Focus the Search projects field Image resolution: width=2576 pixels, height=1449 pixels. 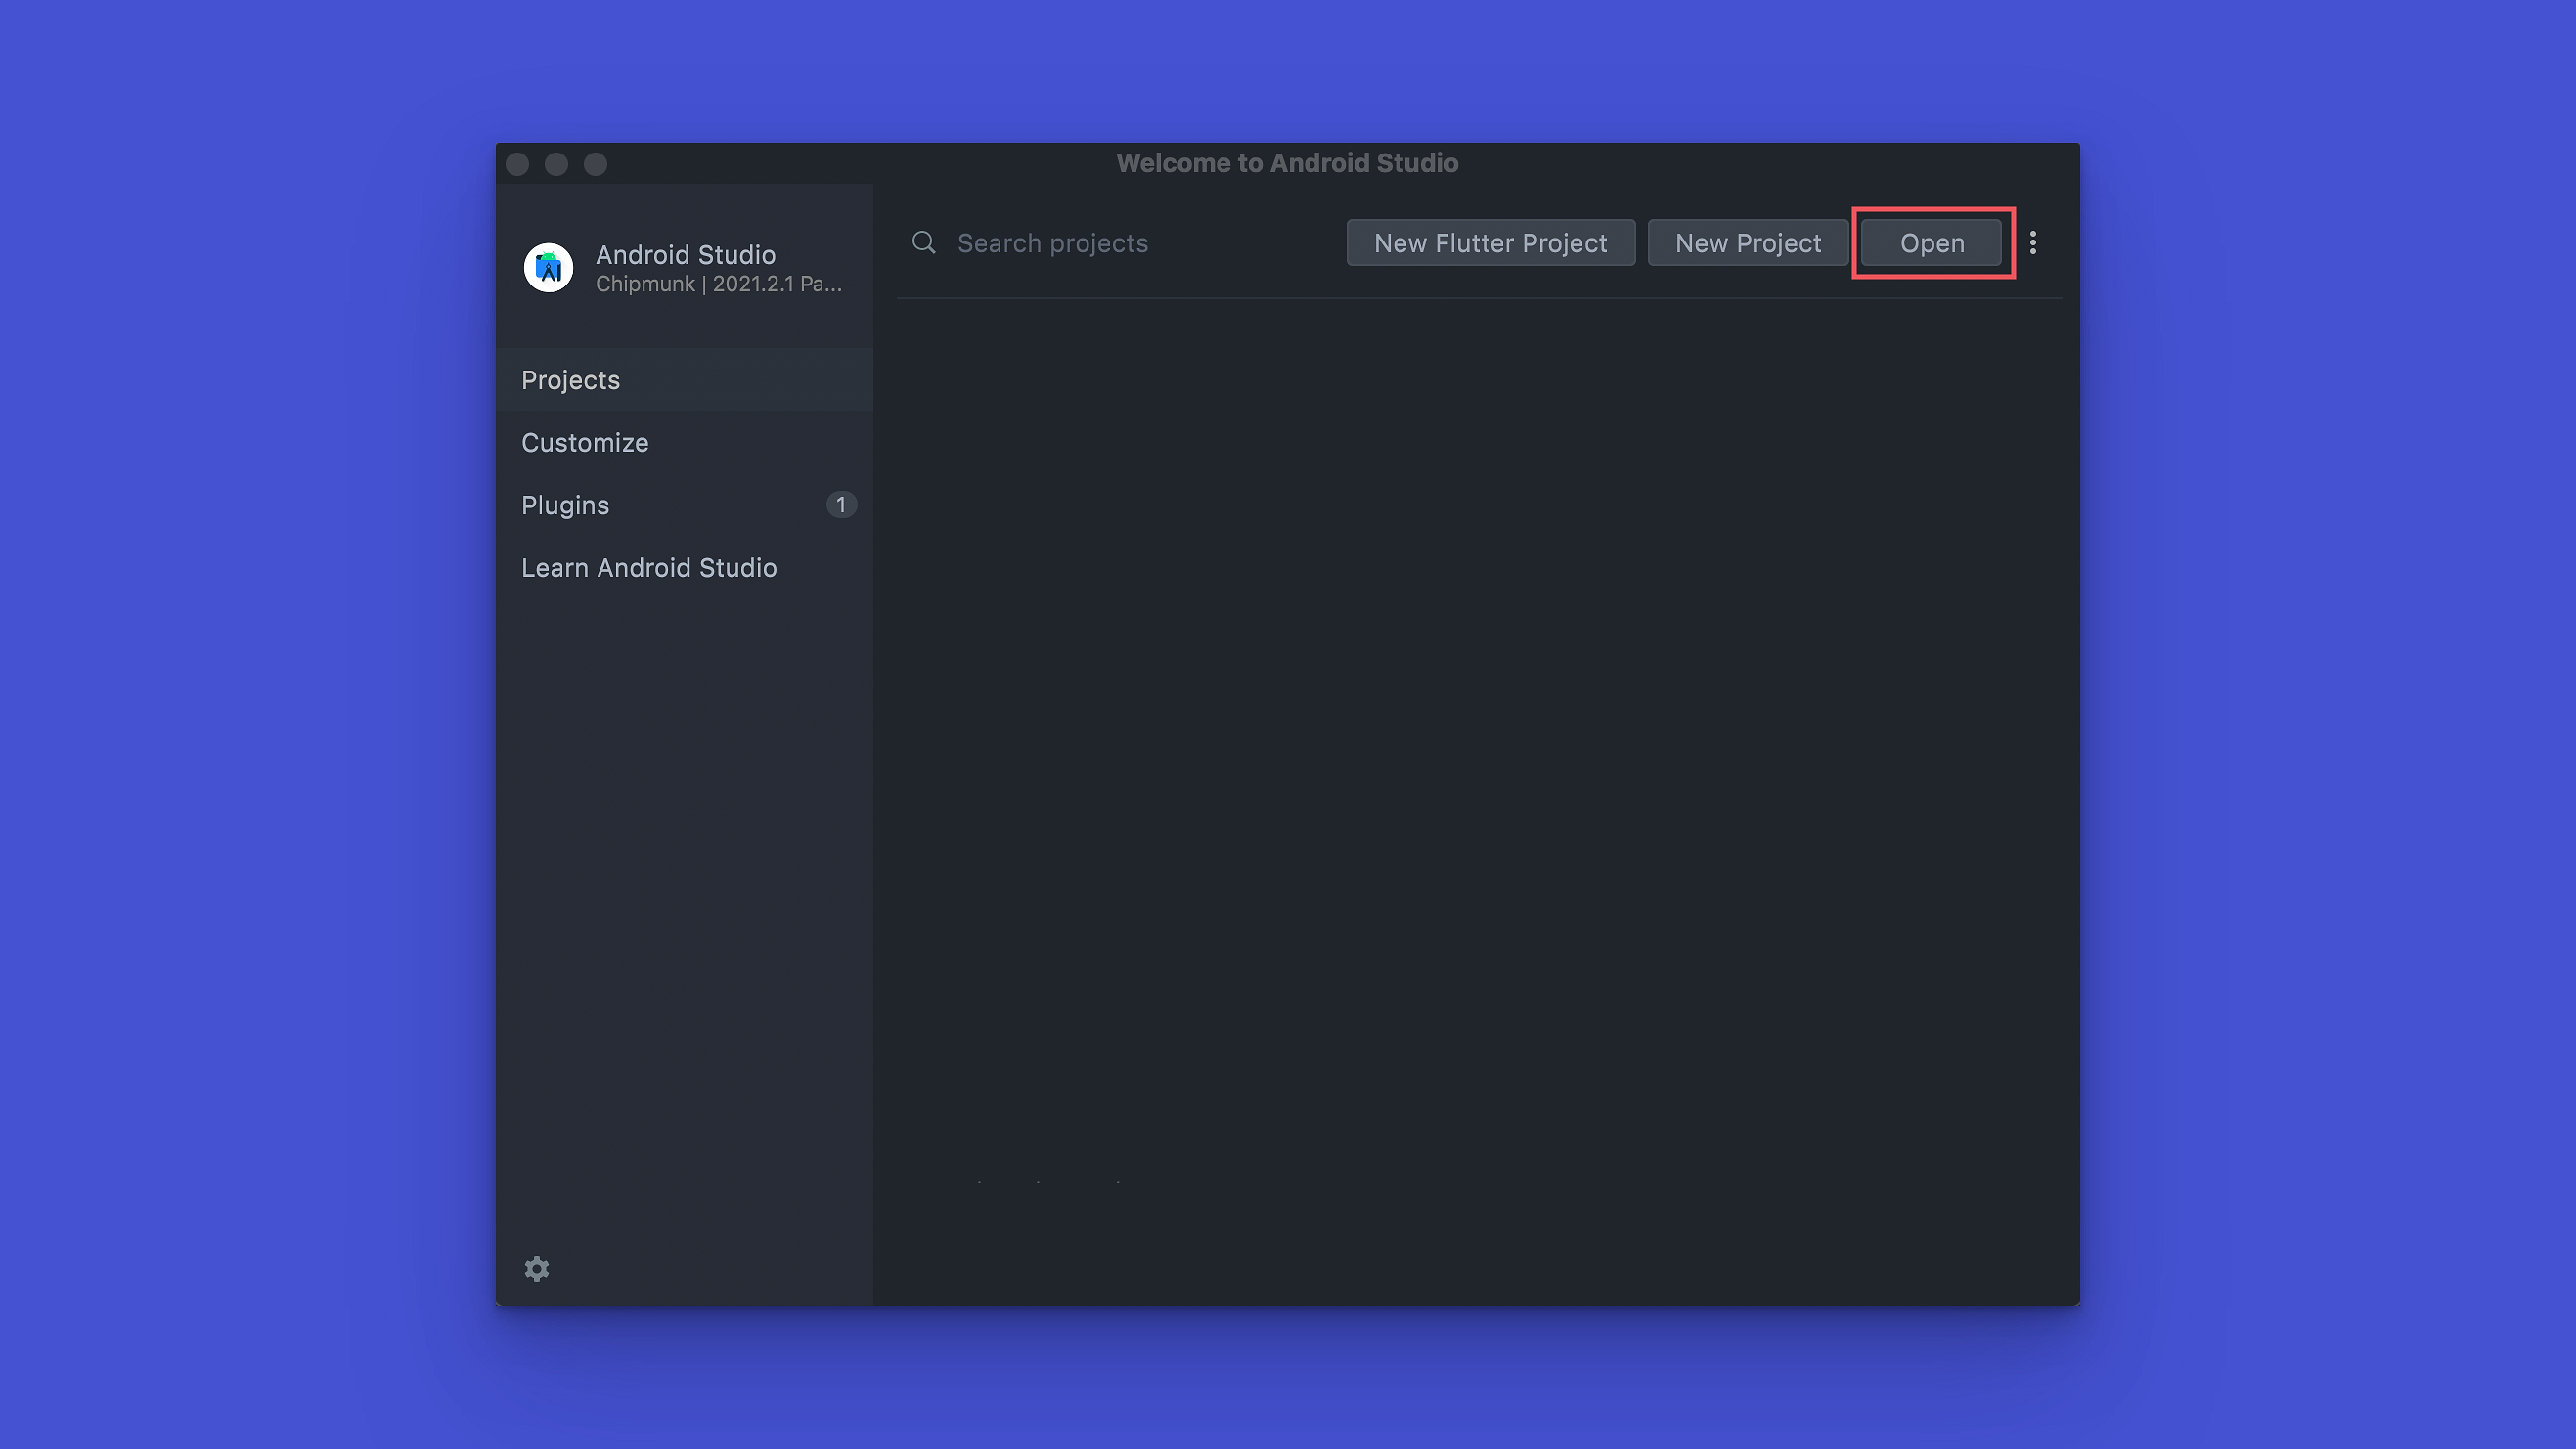[x=1120, y=243]
